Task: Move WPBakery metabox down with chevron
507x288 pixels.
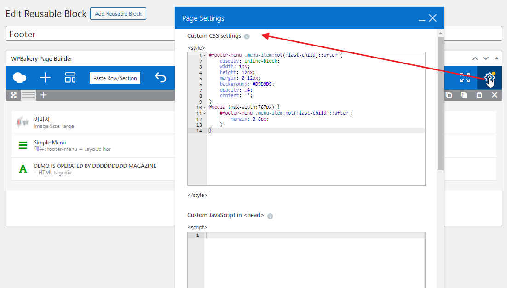Action: click(486, 58)
